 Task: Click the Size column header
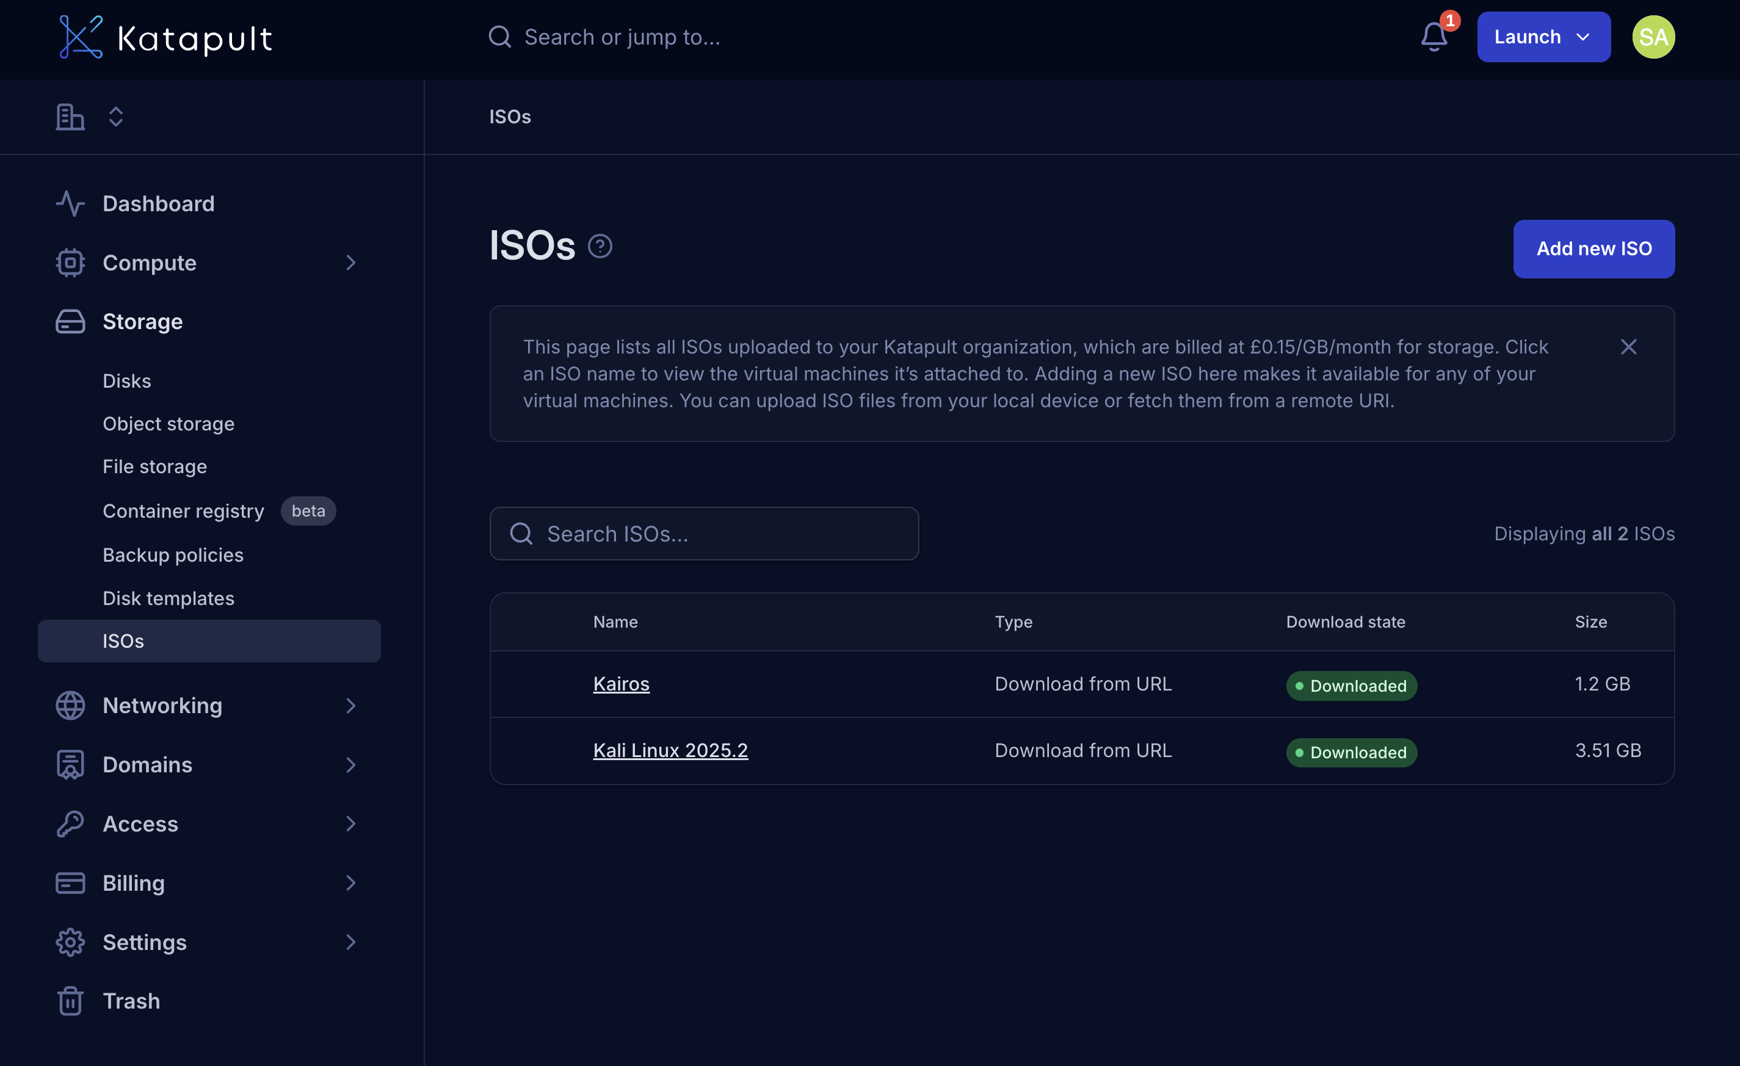coord(1590,622)
